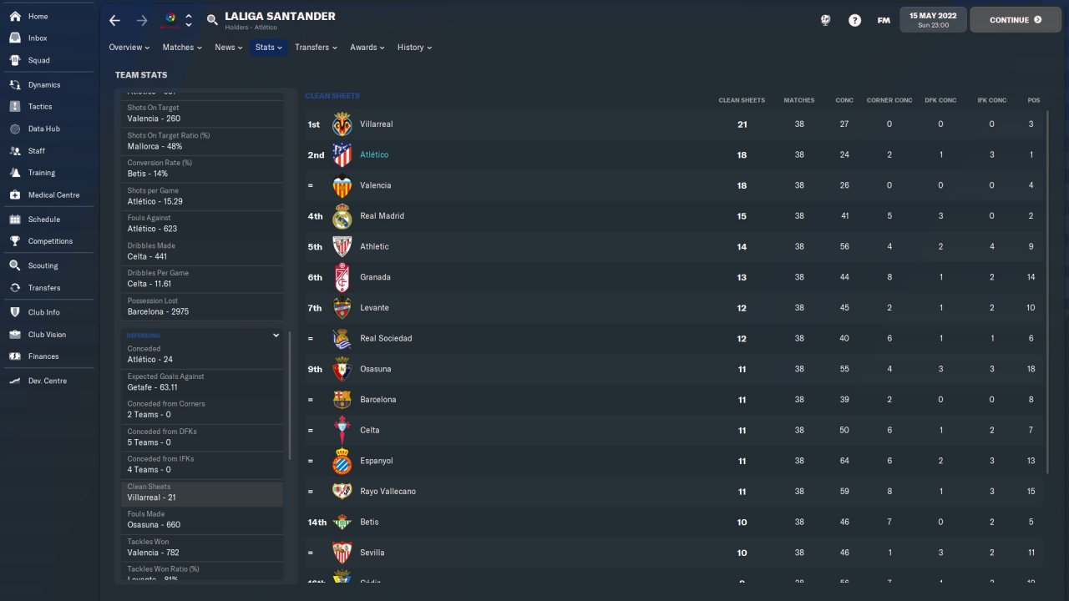This screenshot has height=601, width=1069.
Task: Click the FM menu icon
Action: point(884,20)
